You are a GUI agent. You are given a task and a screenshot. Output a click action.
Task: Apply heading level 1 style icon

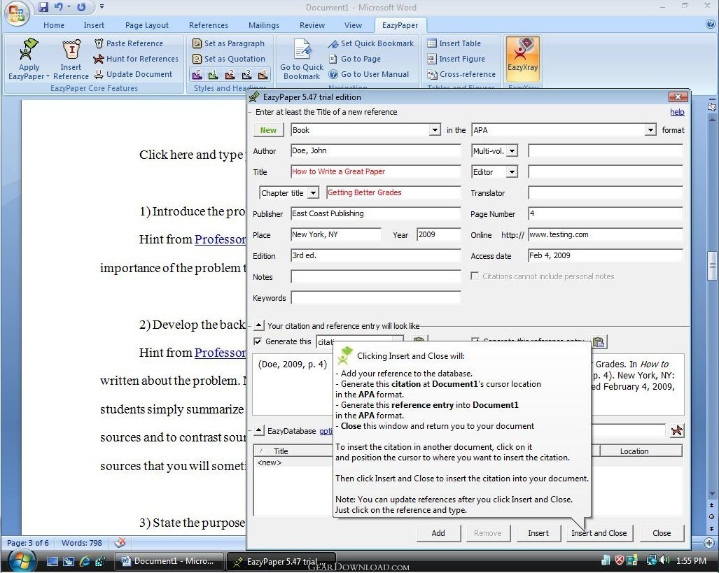(x=214, y=74)
